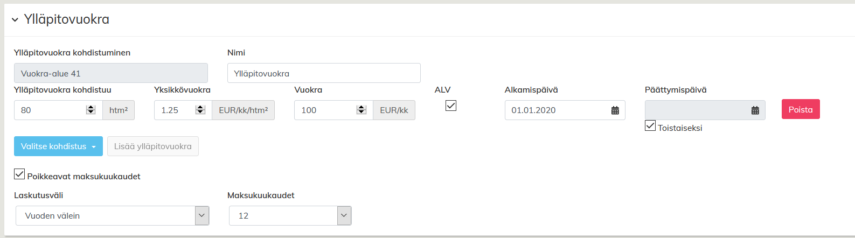Click the Vuokra amount stepper arrows
The image size is (855, 238).
(x=361, y=110)
